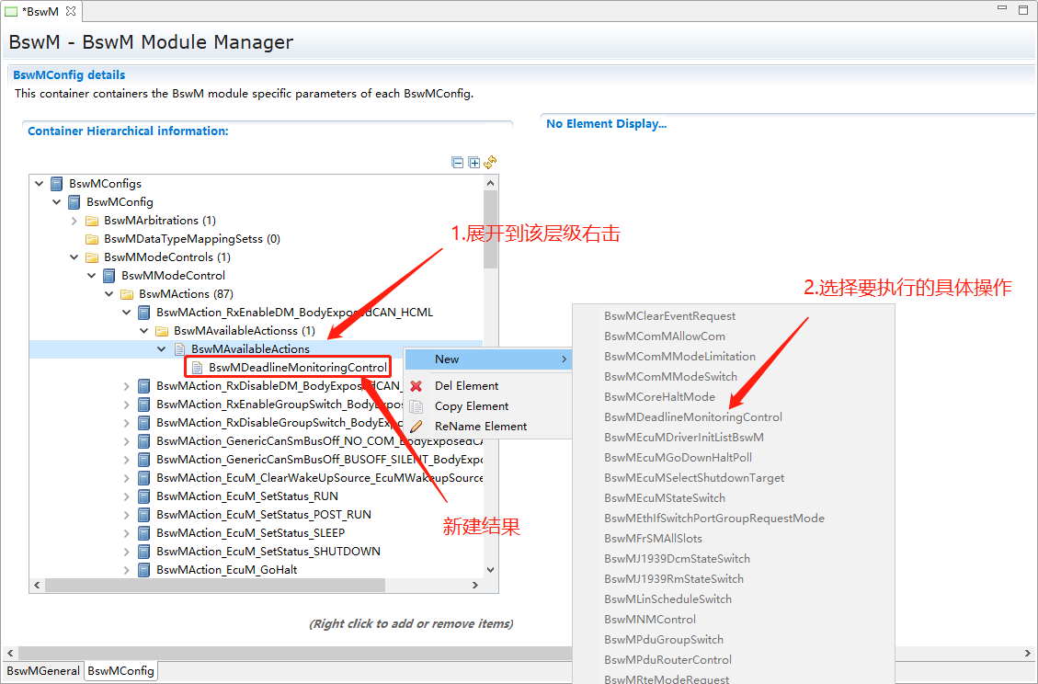This screenshot has height=684, width=1038.
Task: Open the New submenu in context menu
Action: (487, 359)
